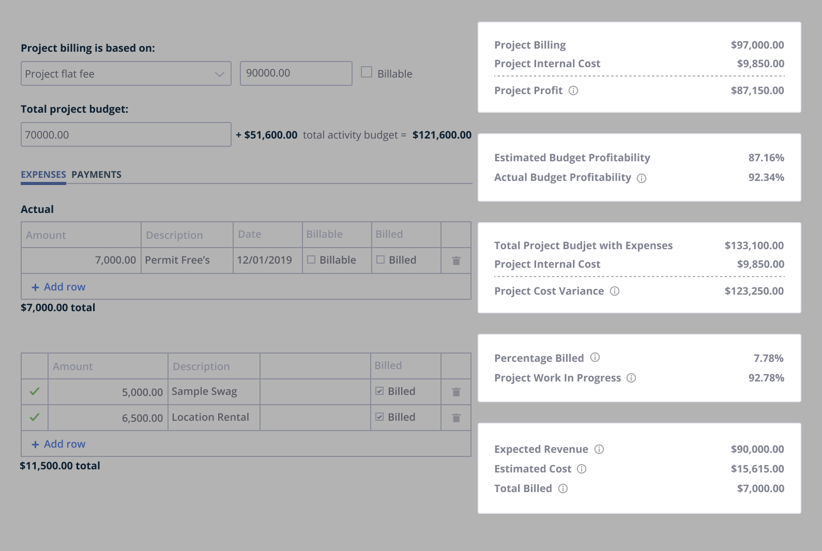Delete the Sample Swag row
This screenshot has height=551, width=822.
pyautogui.click(x=456, y=392)
